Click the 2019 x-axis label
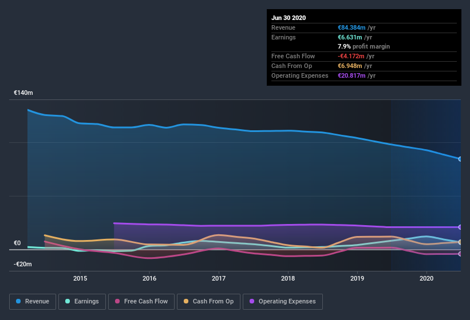470x320 pixels. (357, 278)
